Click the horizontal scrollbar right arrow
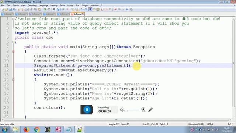236x133 pixels. pyautogui.click(x=231, y=120)
